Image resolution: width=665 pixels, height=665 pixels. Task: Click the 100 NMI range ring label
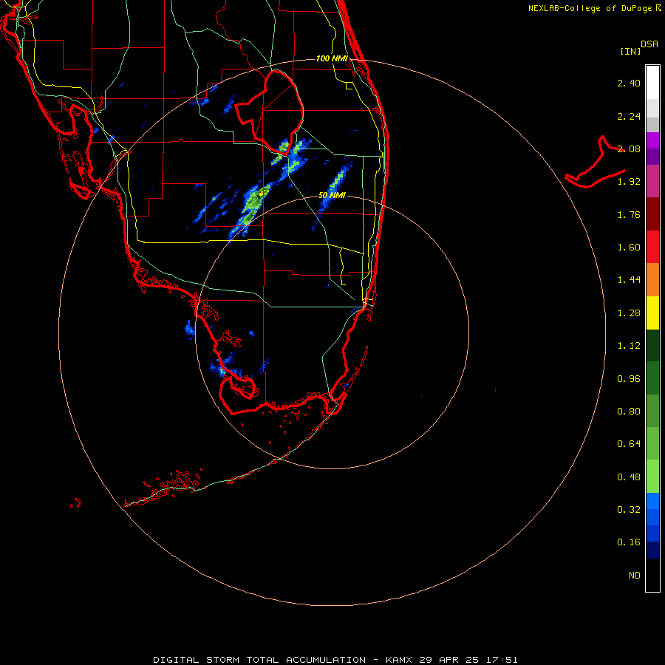point(332,58)
